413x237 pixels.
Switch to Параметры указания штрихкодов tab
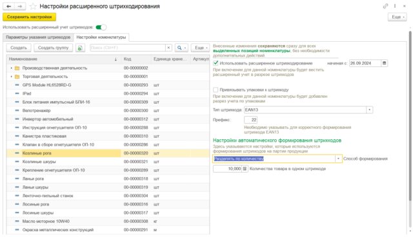[38, 37]
